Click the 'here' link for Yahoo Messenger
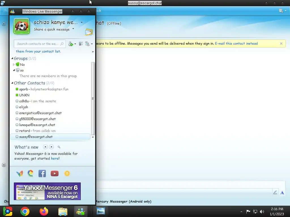This screenshot has width=290, height=217. tap(55, 158)
